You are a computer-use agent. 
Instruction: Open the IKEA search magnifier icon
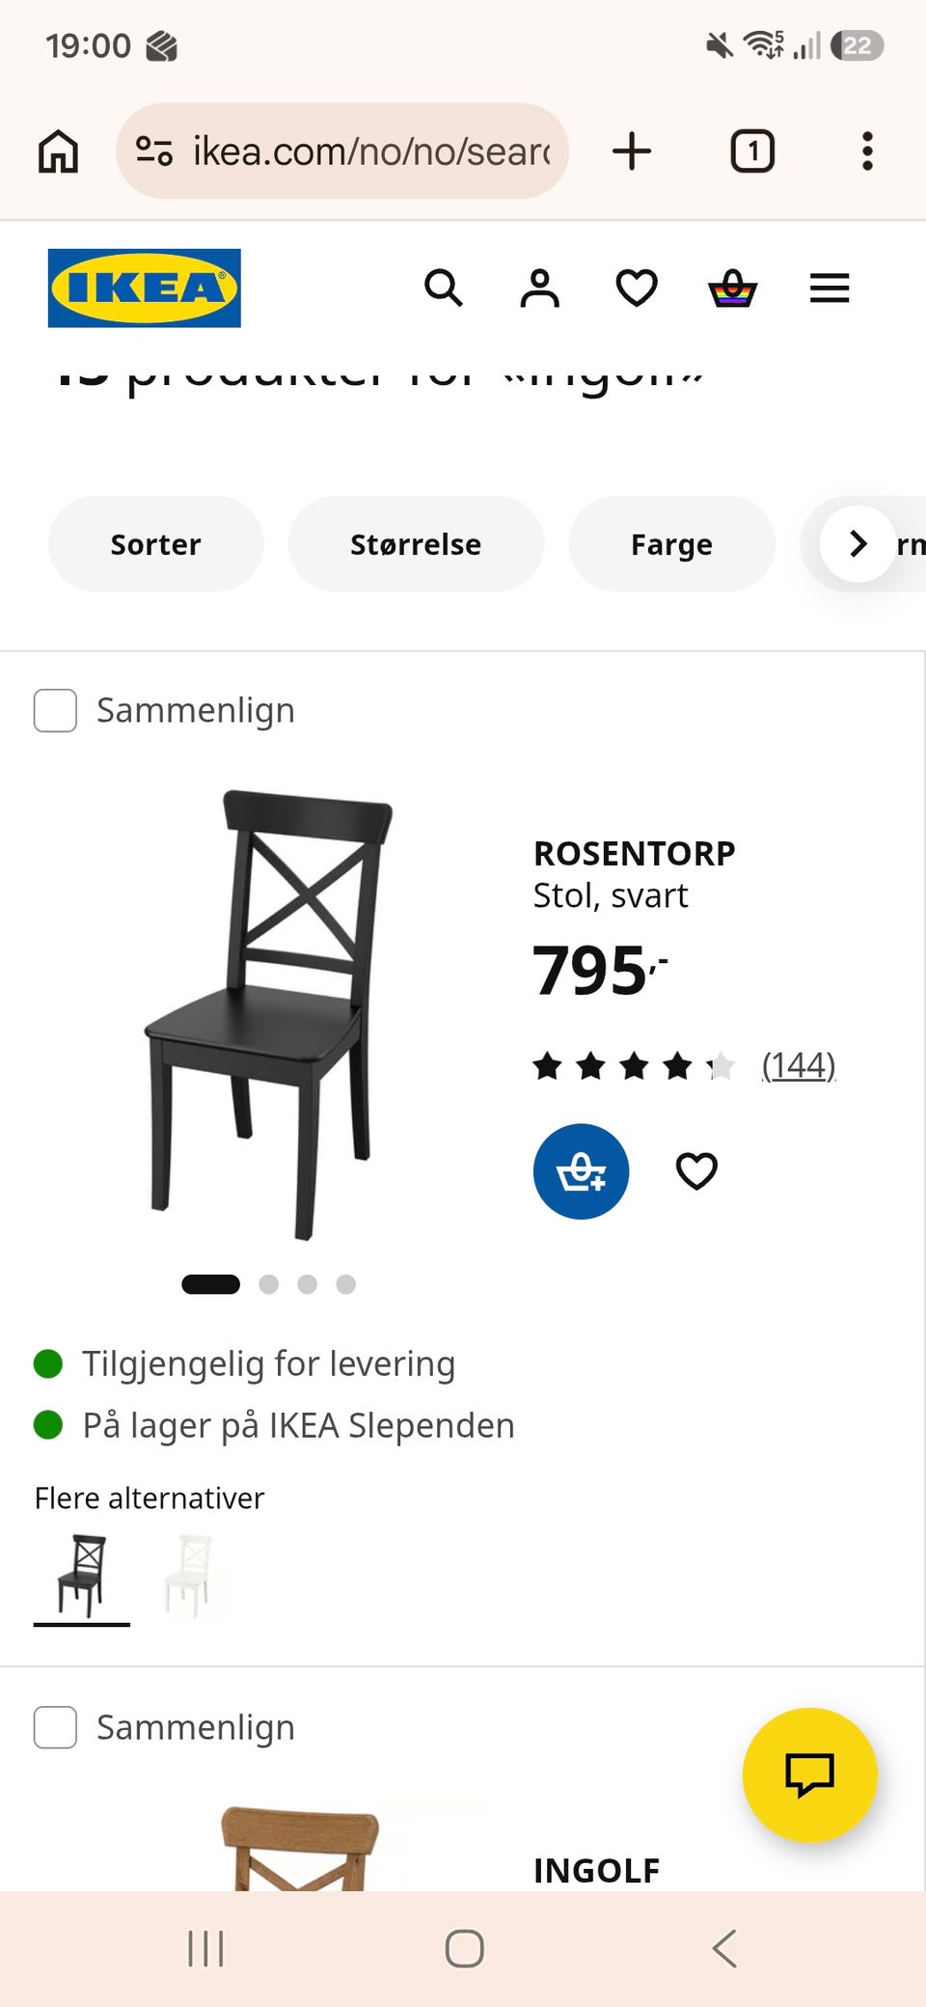coord(444,288)
